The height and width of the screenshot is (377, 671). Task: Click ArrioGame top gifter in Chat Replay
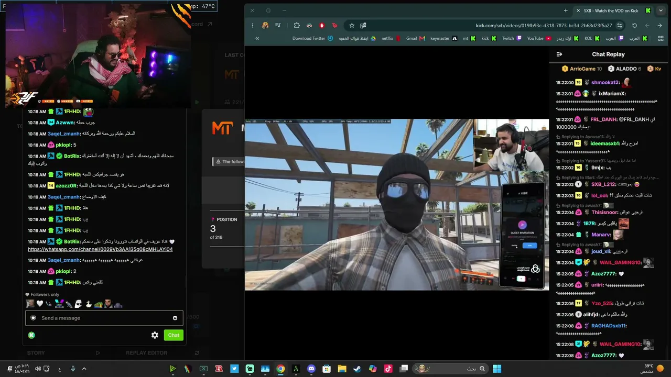582,69
